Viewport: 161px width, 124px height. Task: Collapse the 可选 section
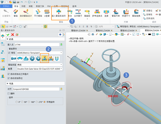coord(7,84)
